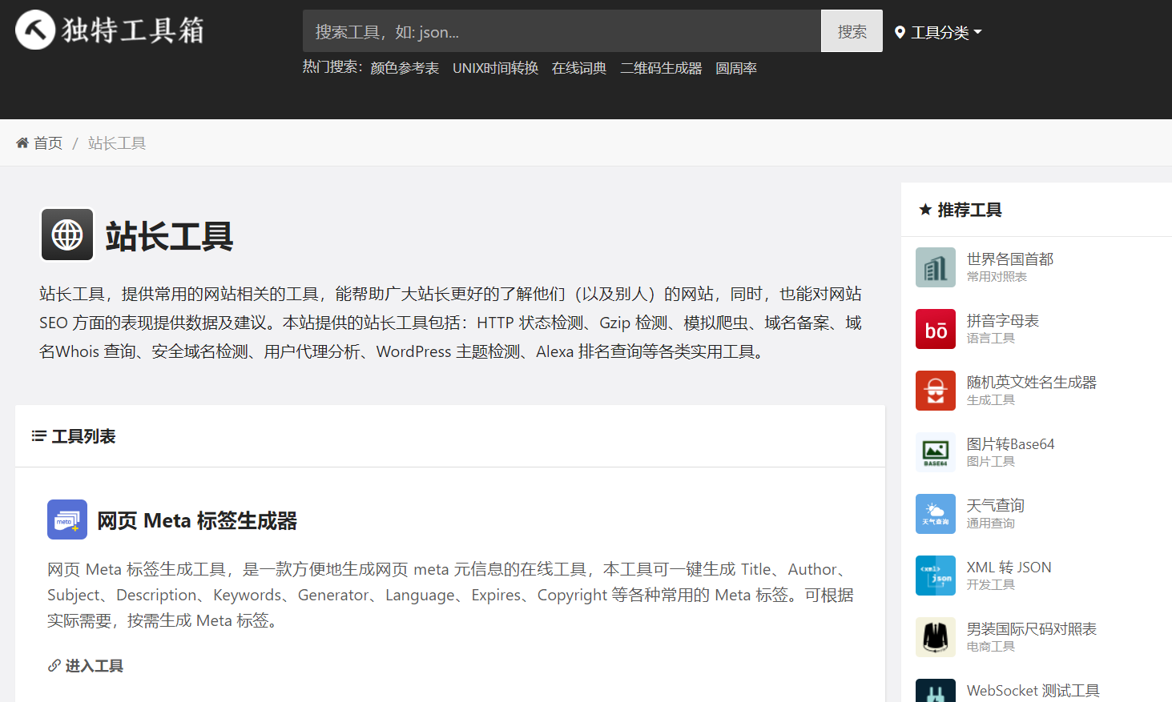Click the 独特工具箱 logo icon
The image size is (1172, 702).
(35, 30)
